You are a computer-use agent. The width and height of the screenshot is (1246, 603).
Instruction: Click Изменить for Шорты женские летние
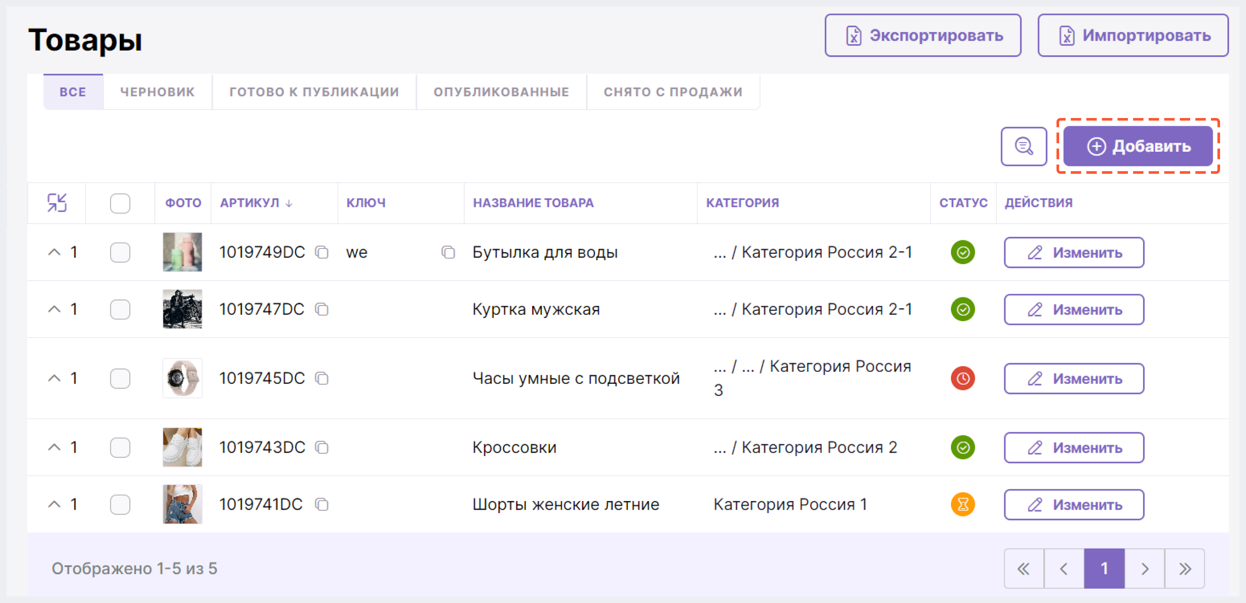tap(1074, 504)
